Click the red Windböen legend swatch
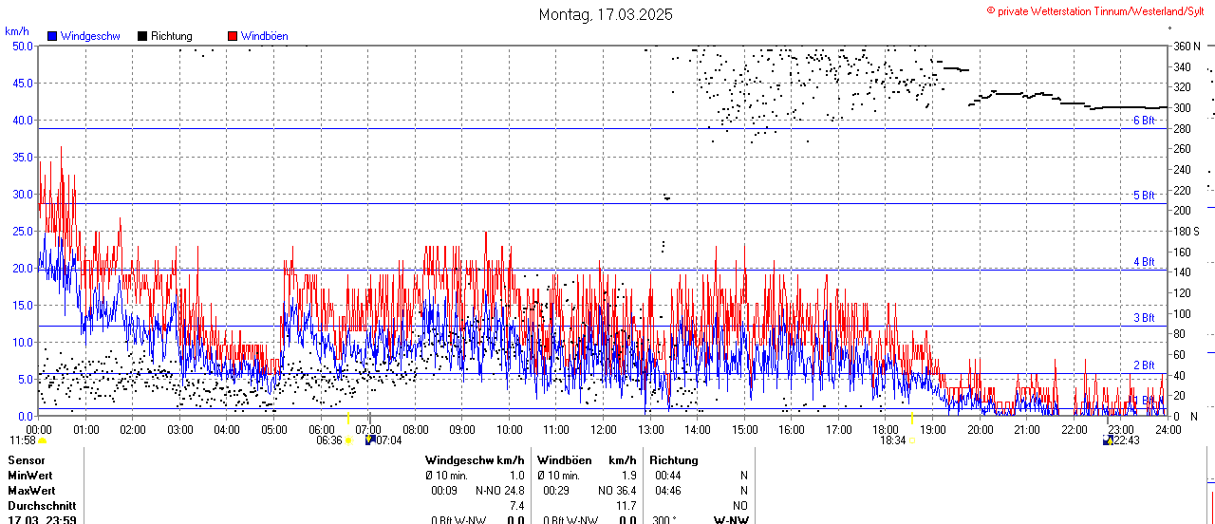This screenshot has width=1215, height=524. (x=233, y=36)
